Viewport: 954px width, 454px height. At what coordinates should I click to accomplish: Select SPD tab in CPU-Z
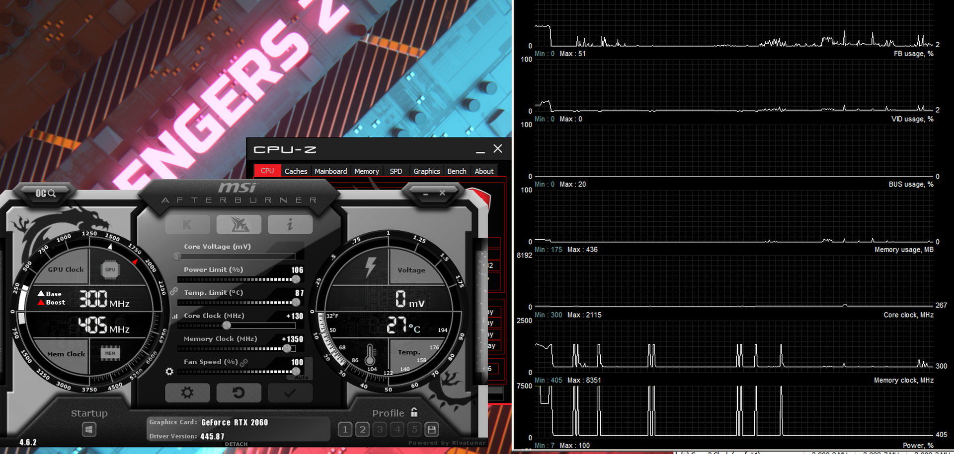click(396, 171)
